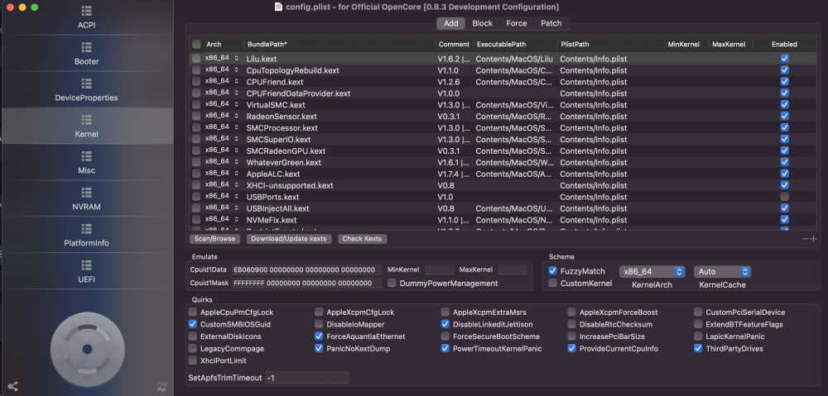The width and height of the screenshot is (828, 396).
Task: Enable CustomKernel checkbox
Action: 553,284
